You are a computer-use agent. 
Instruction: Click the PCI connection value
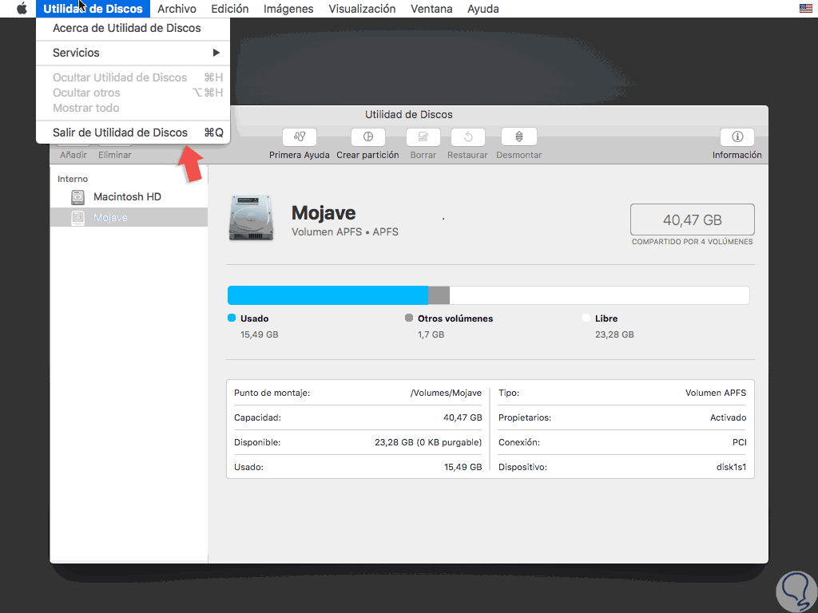tap(739, 442)
